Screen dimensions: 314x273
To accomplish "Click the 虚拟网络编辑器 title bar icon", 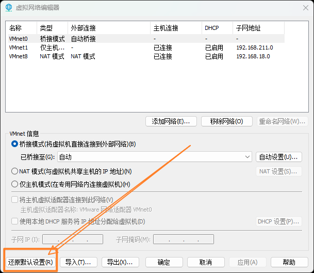I will [8, 7].
